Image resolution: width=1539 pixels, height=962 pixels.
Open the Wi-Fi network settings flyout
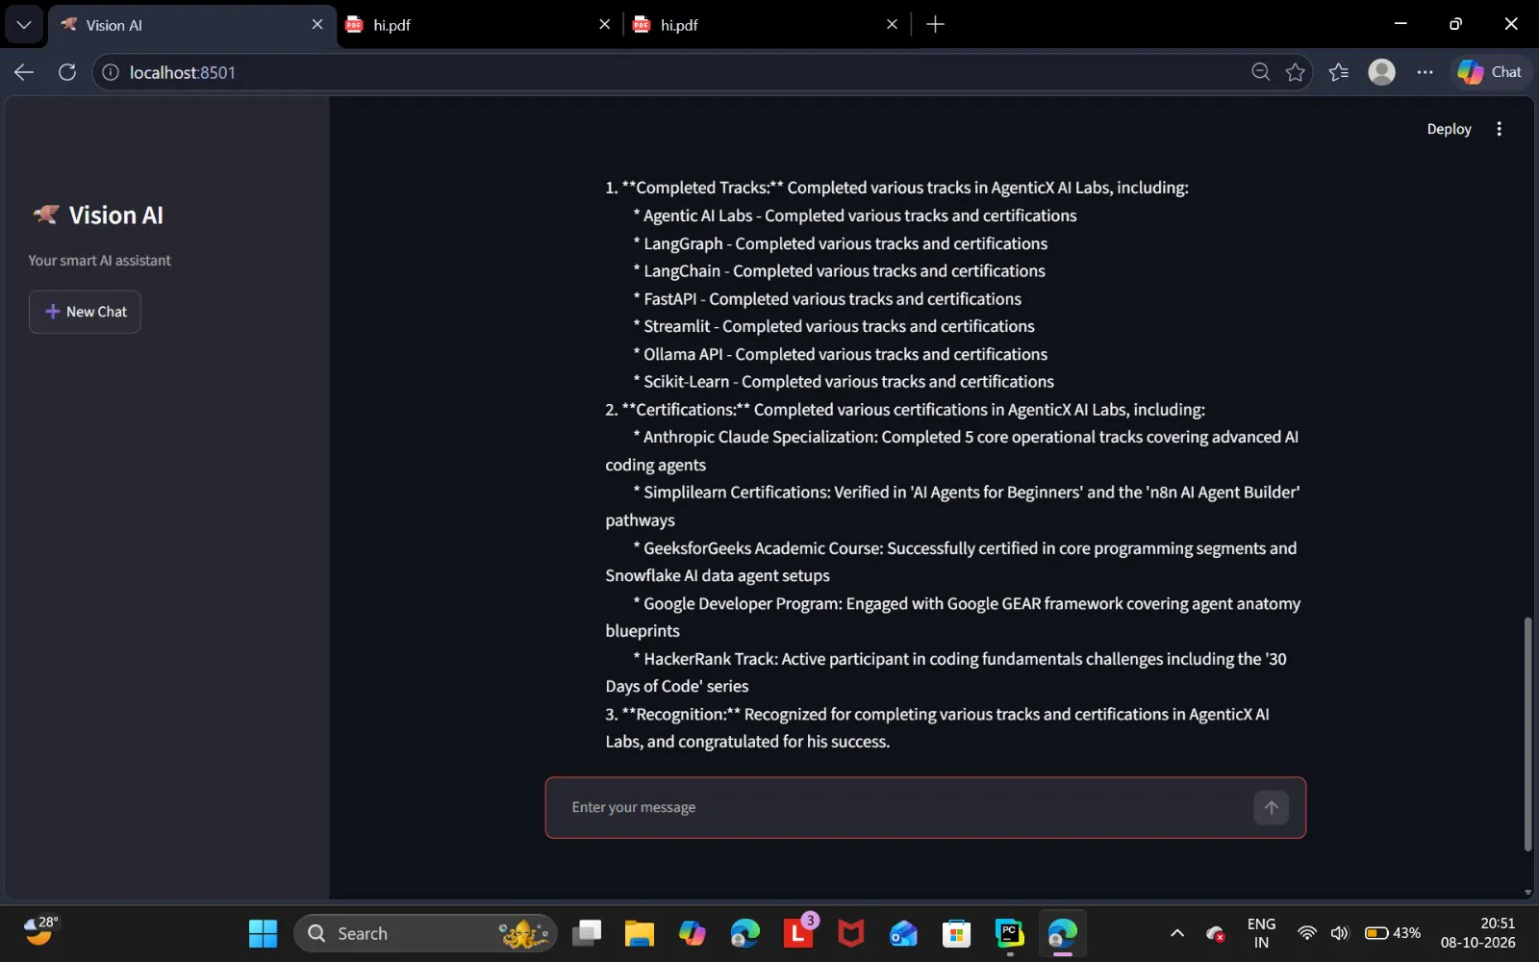click(1306, 933)
